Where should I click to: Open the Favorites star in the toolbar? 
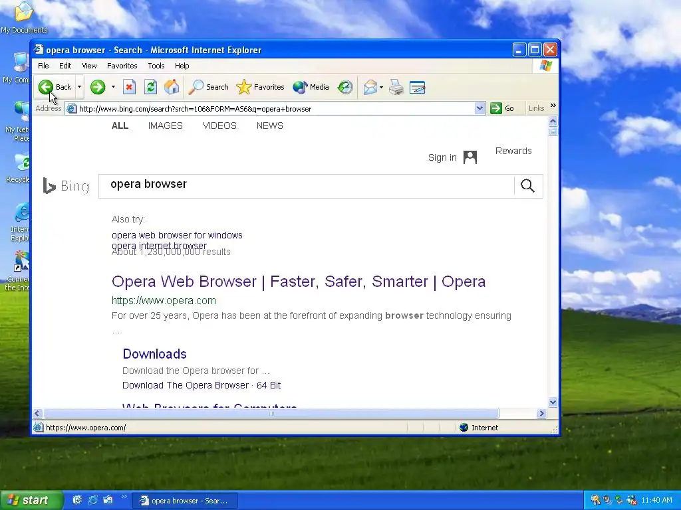coord(260,87)
